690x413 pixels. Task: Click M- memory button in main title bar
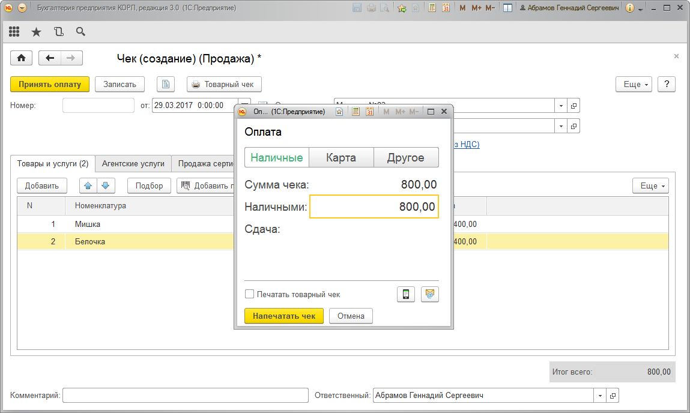(490, 8)
